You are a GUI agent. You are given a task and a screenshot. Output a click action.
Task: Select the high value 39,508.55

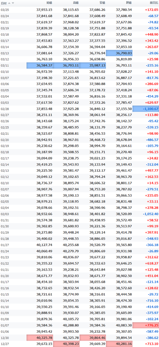click(x=71, y=152)
